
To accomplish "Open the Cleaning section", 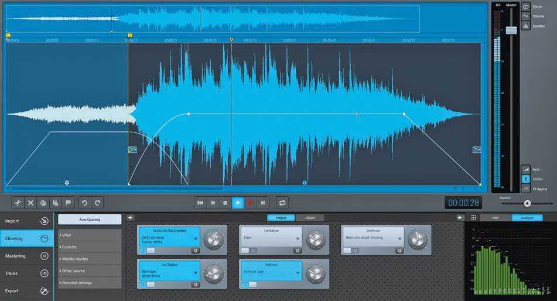I will coord(26,238).
